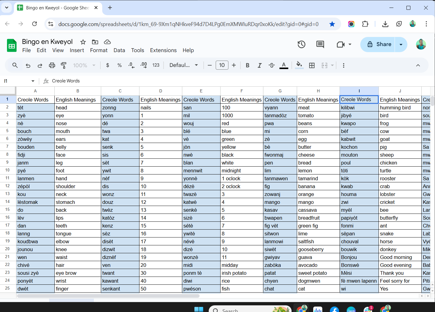The height and width of the screenshot is (312, 435).
Task: Open the Share options dropdown arrow
Action: (x=401, y=45)
